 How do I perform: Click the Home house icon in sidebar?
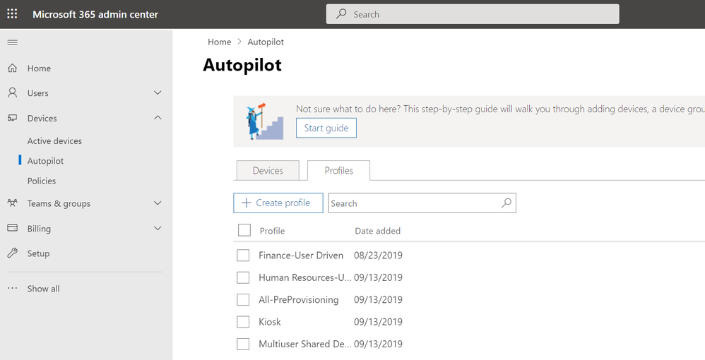(12, 68)
